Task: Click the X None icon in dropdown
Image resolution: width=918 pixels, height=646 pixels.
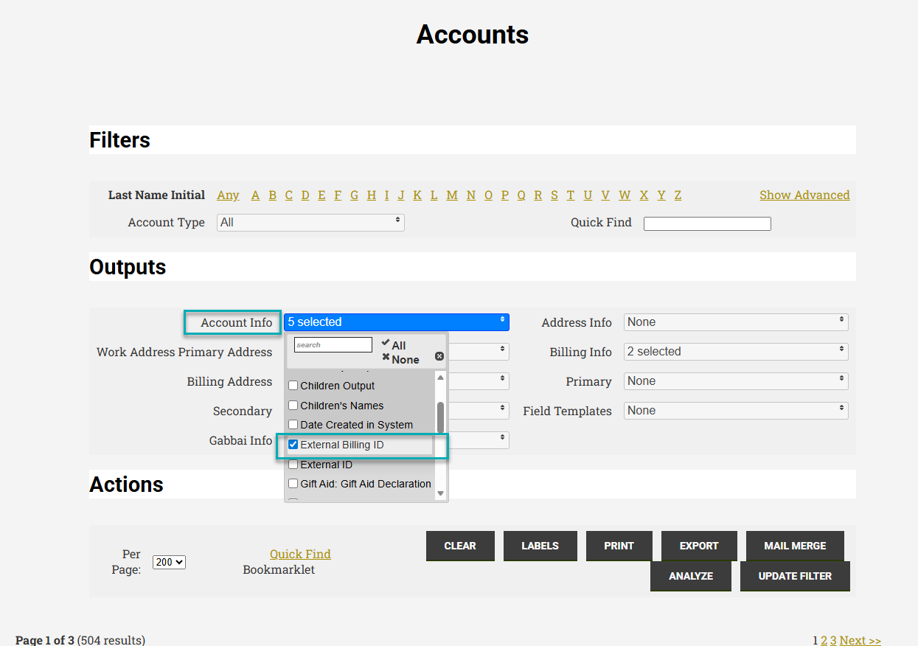Action: tap(386, 358)
